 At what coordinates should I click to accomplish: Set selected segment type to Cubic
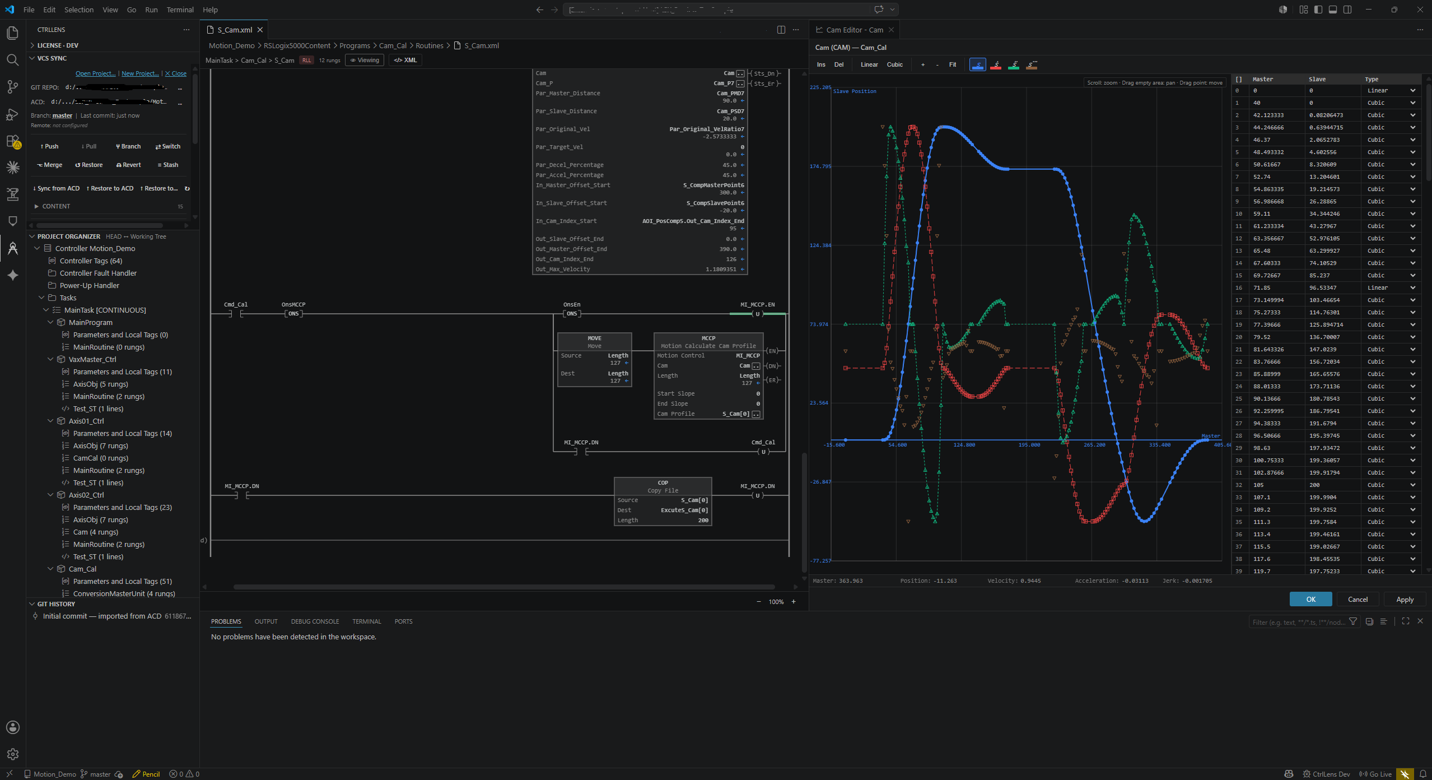tap(894, 64)
